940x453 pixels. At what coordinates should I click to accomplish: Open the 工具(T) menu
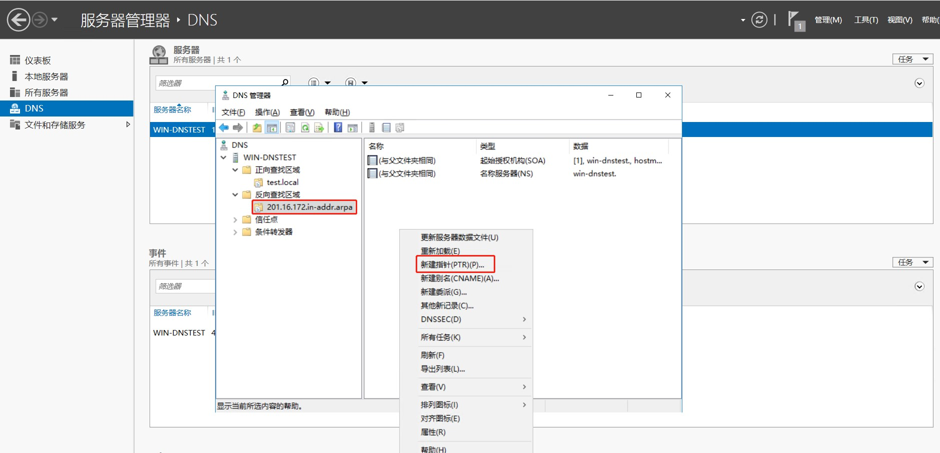tap(865, 19)
